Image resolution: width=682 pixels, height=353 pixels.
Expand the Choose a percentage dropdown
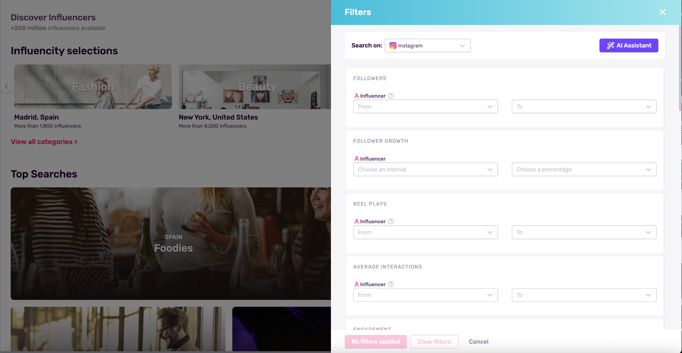(584, 169)
